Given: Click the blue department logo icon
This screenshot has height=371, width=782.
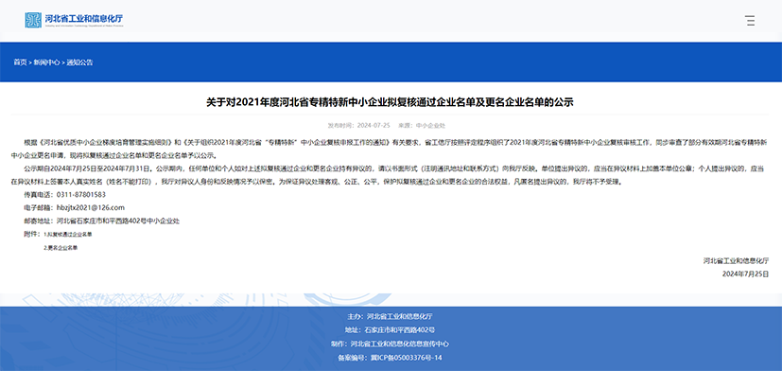Looking at the screenshot, I should tap(33, 20).
